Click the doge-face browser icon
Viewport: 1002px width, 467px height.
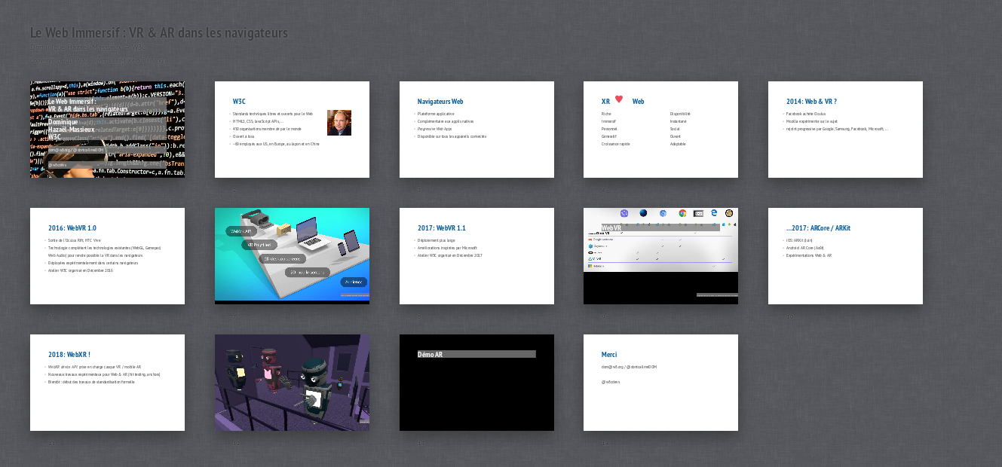pyautogui.click(x=729, y=214)
